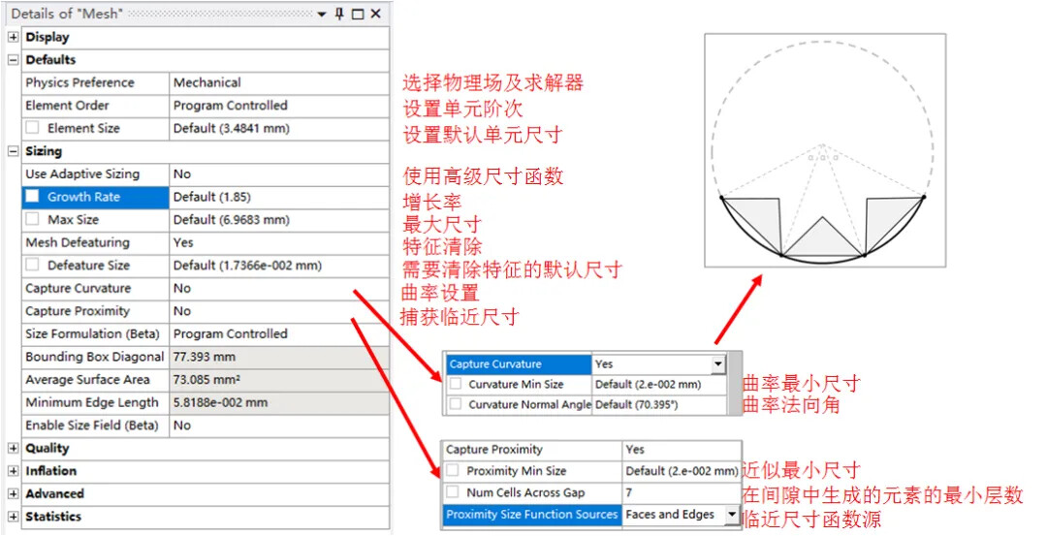Expand the Inflation section
This screenshot has height=536, width=1047.
(x=13, y=471)
